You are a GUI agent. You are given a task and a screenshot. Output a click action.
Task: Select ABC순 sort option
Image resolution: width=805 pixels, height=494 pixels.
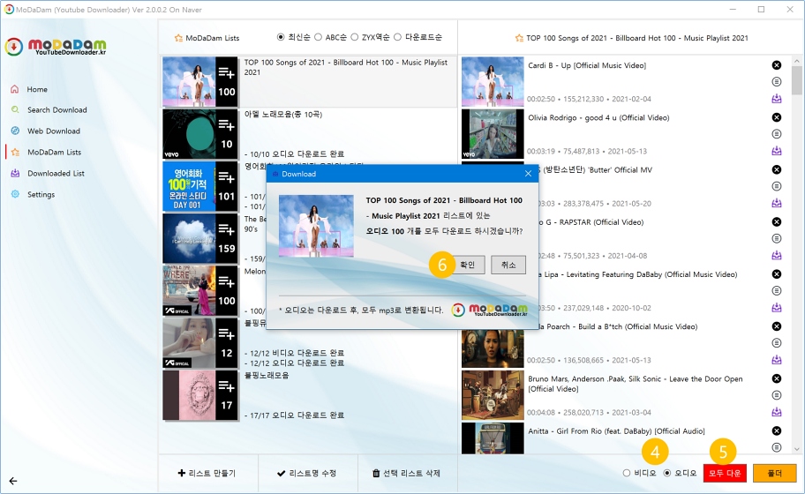(x=318, y=37)
